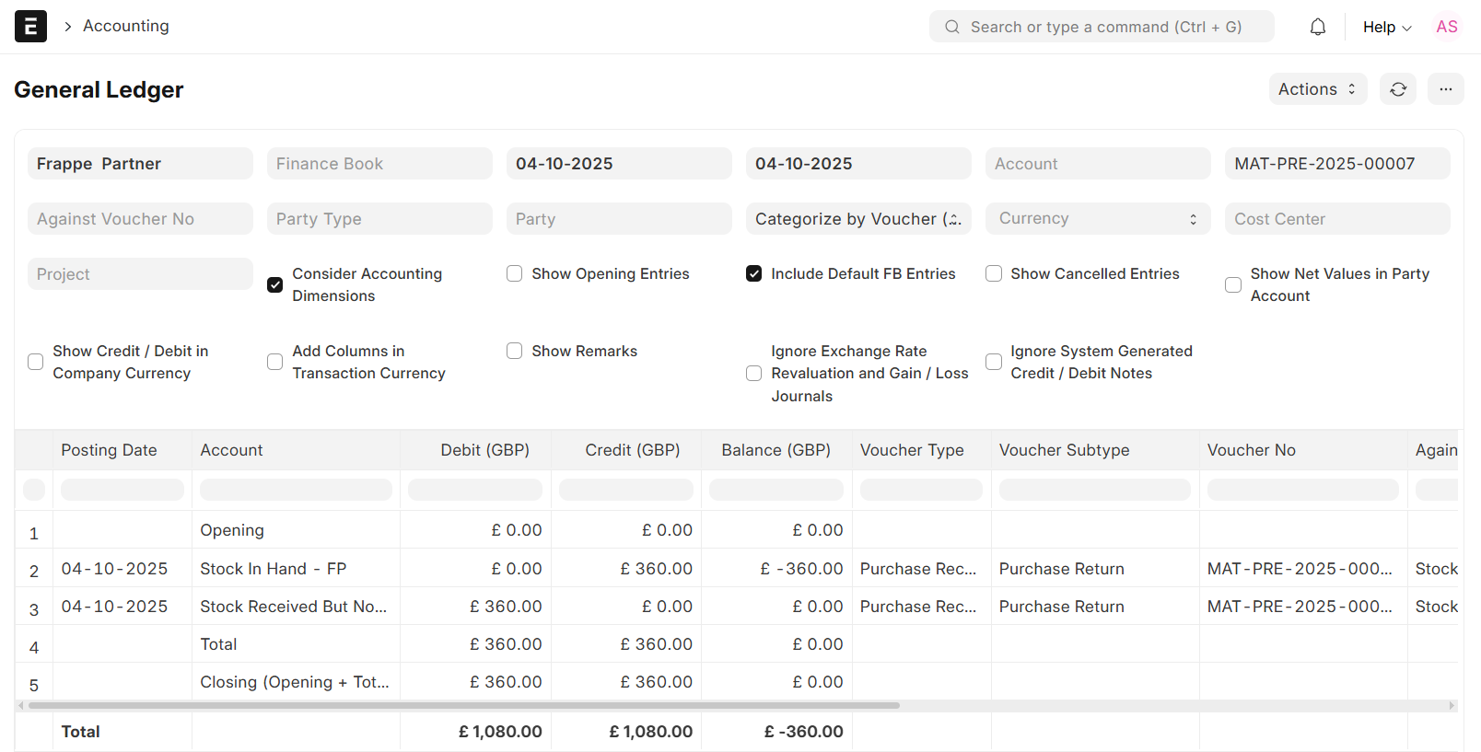Screen dimensions: 1481x752
Task: Tick Show Cancelled Entries checkbox
Action: click(994, 273)
